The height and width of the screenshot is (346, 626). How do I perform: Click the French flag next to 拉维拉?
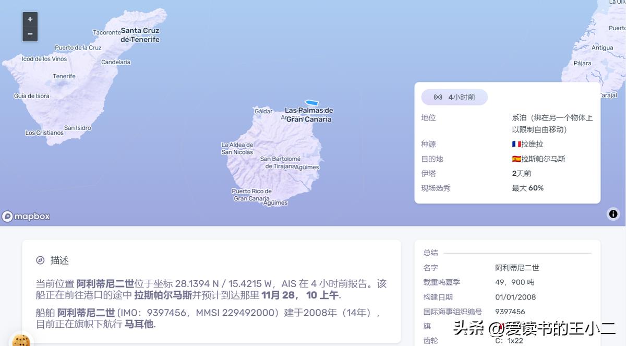(x=516, y=144)
